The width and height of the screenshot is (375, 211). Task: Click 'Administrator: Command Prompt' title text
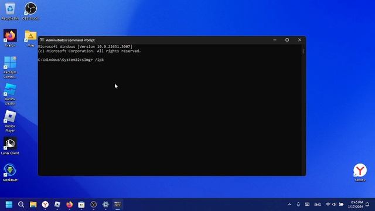(70, 40)
